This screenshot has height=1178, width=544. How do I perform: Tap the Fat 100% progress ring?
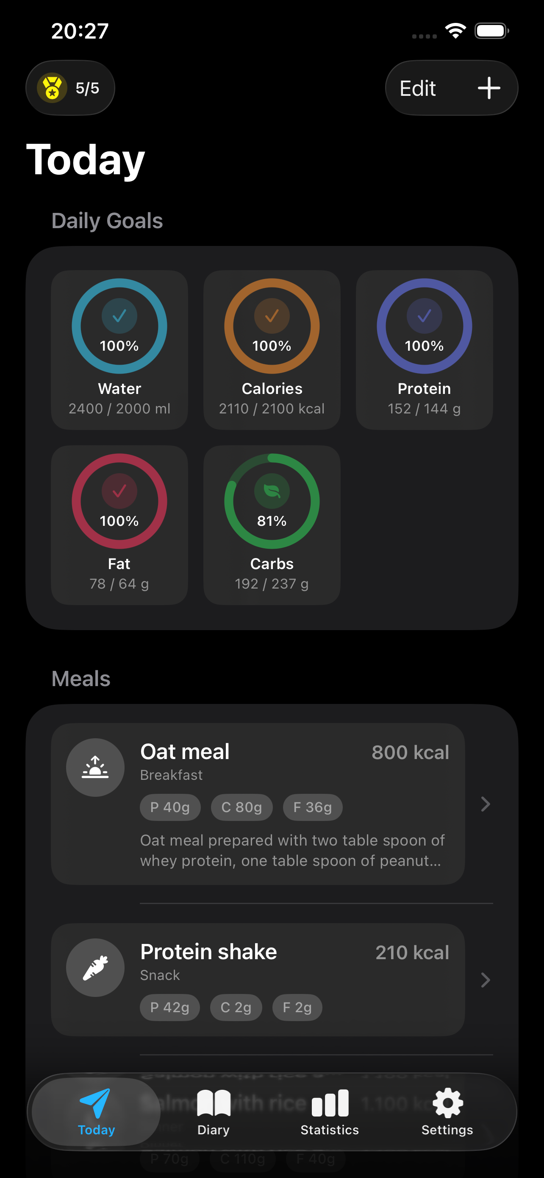[119, 501]
